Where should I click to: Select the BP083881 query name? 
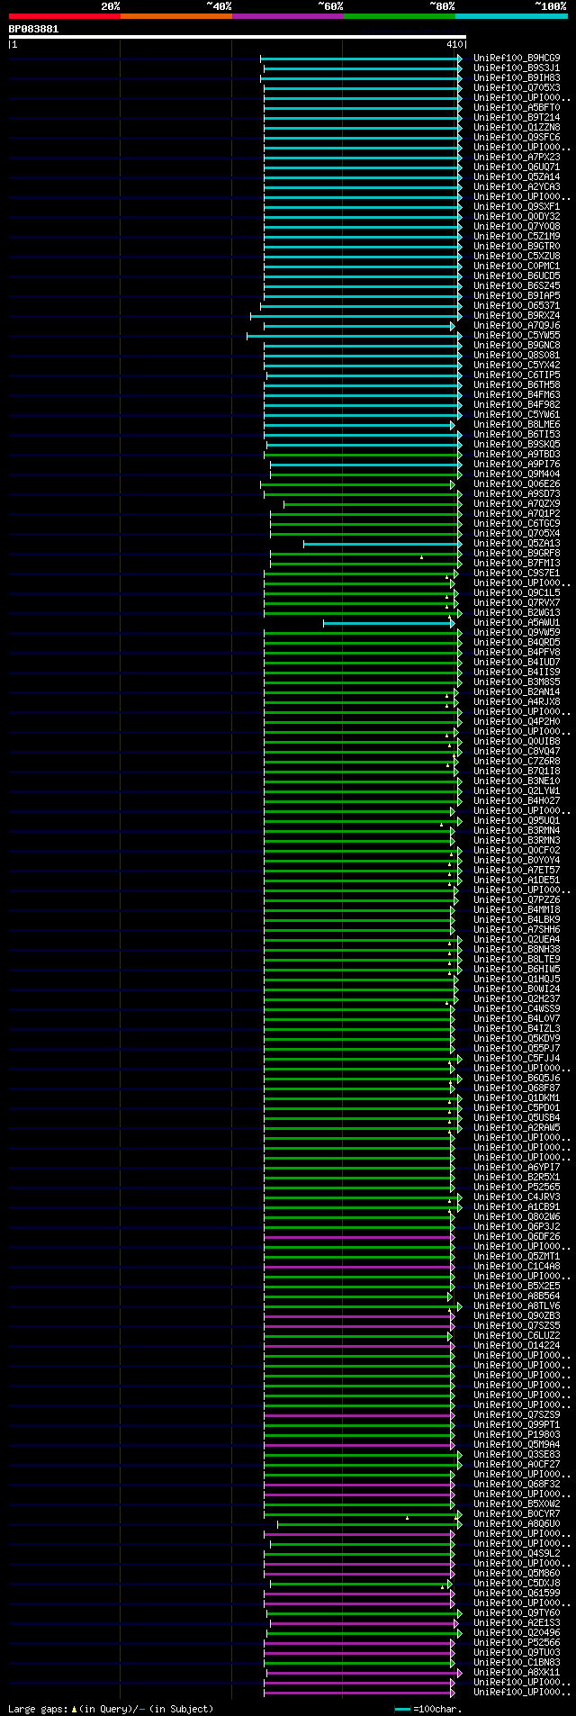(34, 29)
